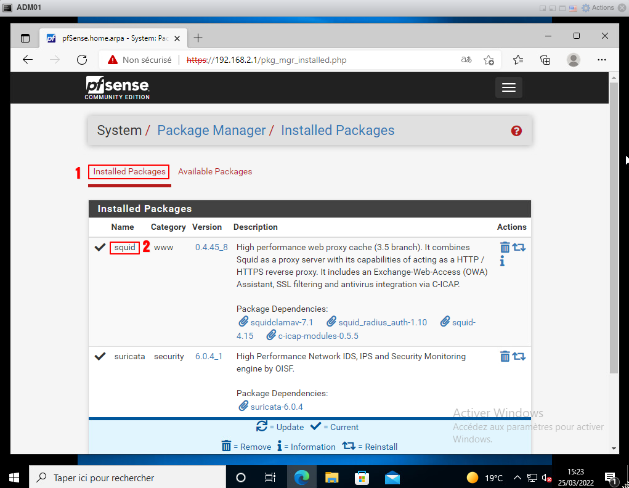Image resolution: width=629 pixels, height=488 pixels.
Task: Click Package Manager breadcrumb link
Action: 211,131
